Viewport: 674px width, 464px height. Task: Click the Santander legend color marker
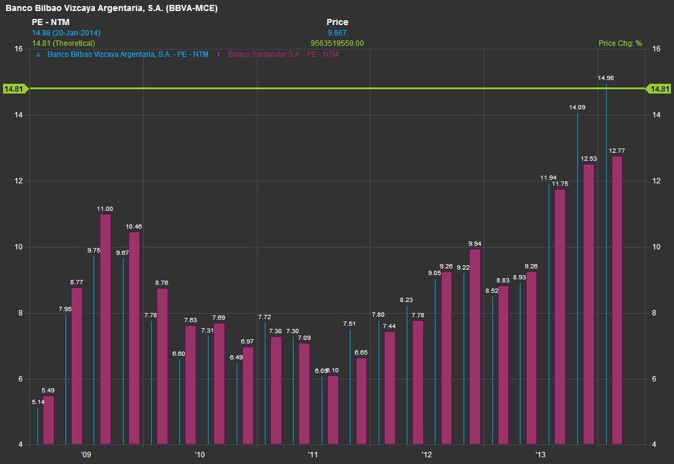(219, 54)
